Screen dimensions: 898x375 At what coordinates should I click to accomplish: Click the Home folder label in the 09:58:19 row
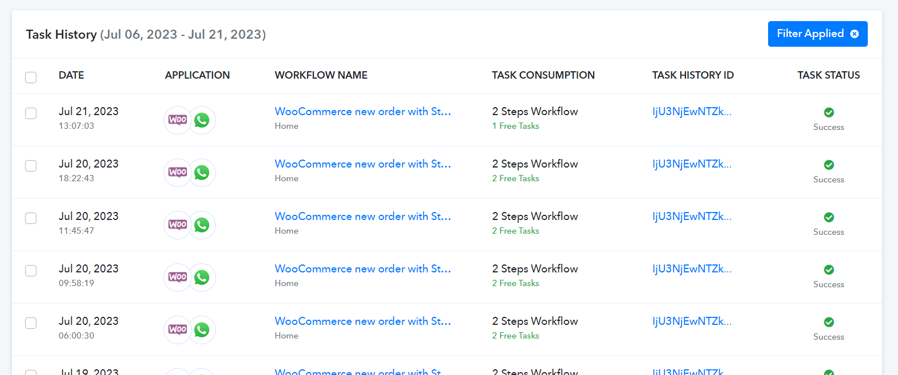(x=287, y=283)
